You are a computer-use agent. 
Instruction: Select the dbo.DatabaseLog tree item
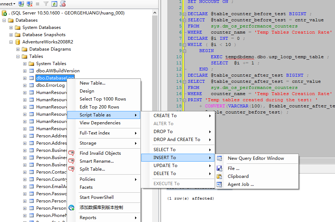55,78
